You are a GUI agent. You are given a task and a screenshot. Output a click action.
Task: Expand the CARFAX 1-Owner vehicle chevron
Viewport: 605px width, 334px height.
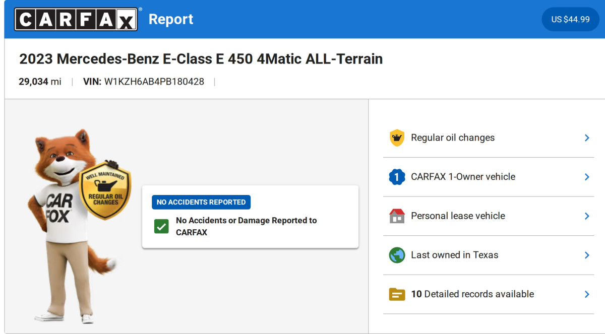click(587, 177)
